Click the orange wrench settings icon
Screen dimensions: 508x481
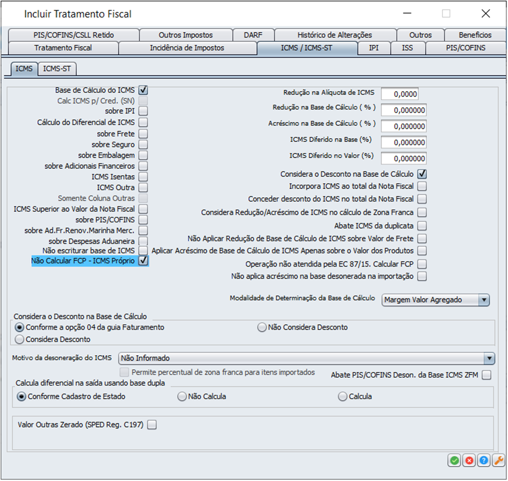click(498, 461)
